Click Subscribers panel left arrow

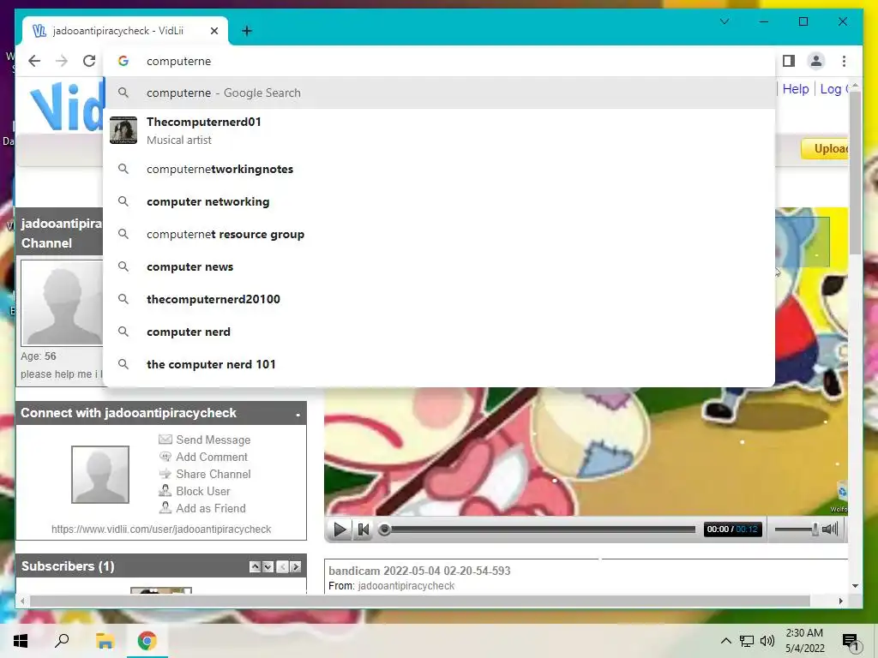(x=282, y=567)
